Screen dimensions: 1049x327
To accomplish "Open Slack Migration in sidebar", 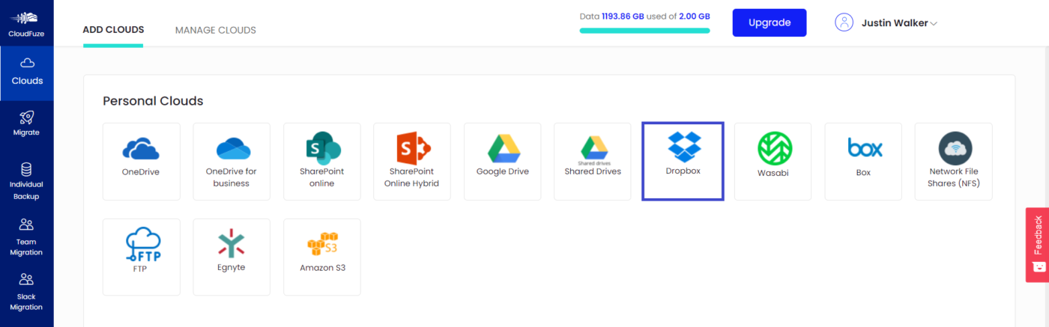I will coord(27,293).
